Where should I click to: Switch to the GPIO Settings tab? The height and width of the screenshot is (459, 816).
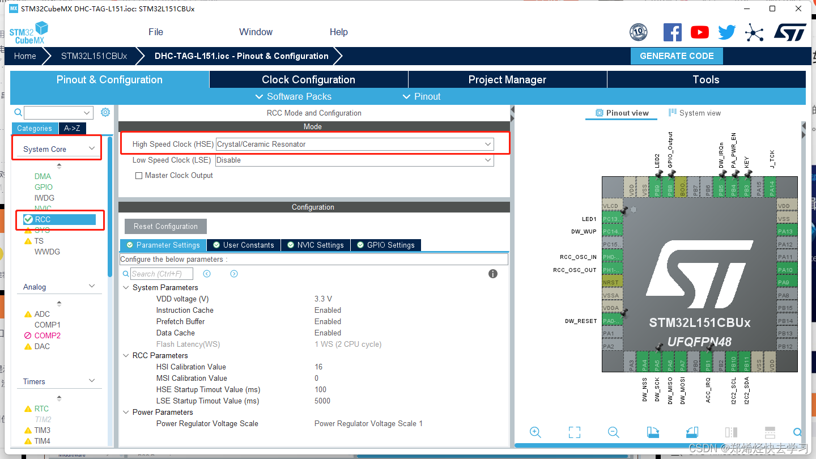[x=386, y=245]
